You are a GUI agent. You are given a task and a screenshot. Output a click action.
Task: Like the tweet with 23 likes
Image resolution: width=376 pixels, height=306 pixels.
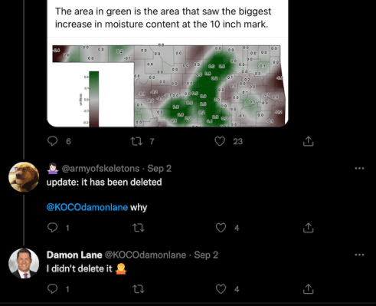tap(220, 141)
